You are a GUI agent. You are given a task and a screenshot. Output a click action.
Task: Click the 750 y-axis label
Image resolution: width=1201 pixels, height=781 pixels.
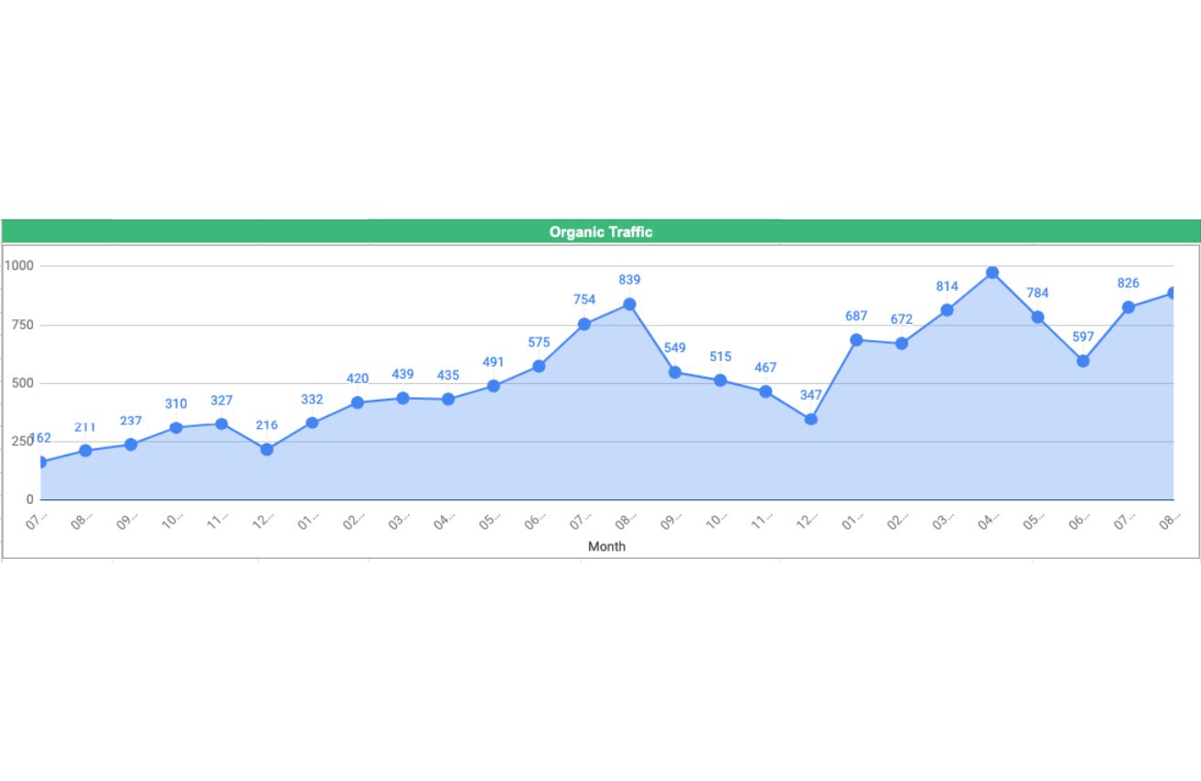21,325
